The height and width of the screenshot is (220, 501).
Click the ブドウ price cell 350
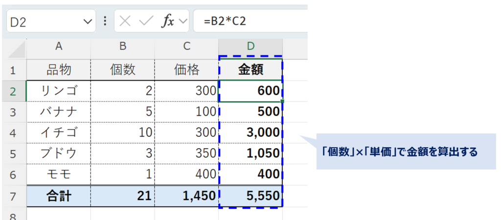point(186,154)
